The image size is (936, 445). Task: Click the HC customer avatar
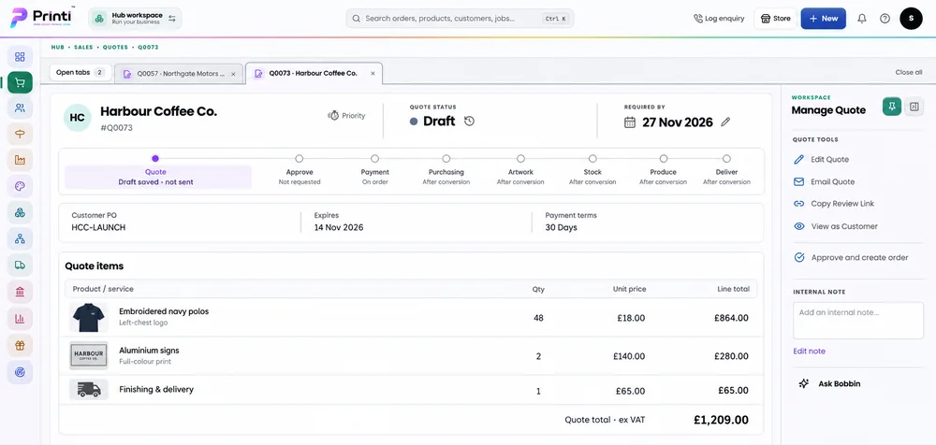tap(77, 118)
